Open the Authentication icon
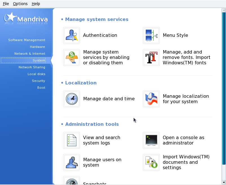This screenshot has width=226, height=185. coord(71,35)
